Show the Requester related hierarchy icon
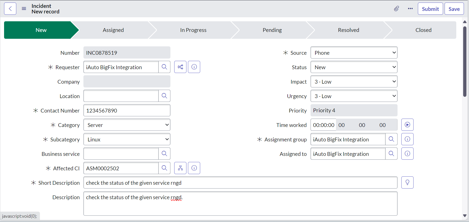The height and width of the screenshot is (222, 469). click(180, 67)
